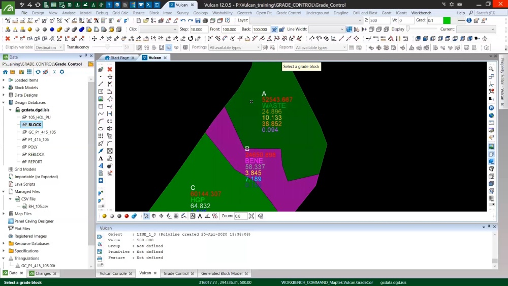Click the save (floppy disk) icon
Screen dimensions: 508x286
(198, 20)
